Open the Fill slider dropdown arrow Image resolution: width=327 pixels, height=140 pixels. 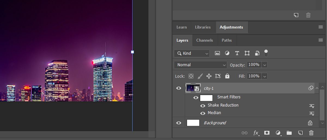(x=264, y=76)
